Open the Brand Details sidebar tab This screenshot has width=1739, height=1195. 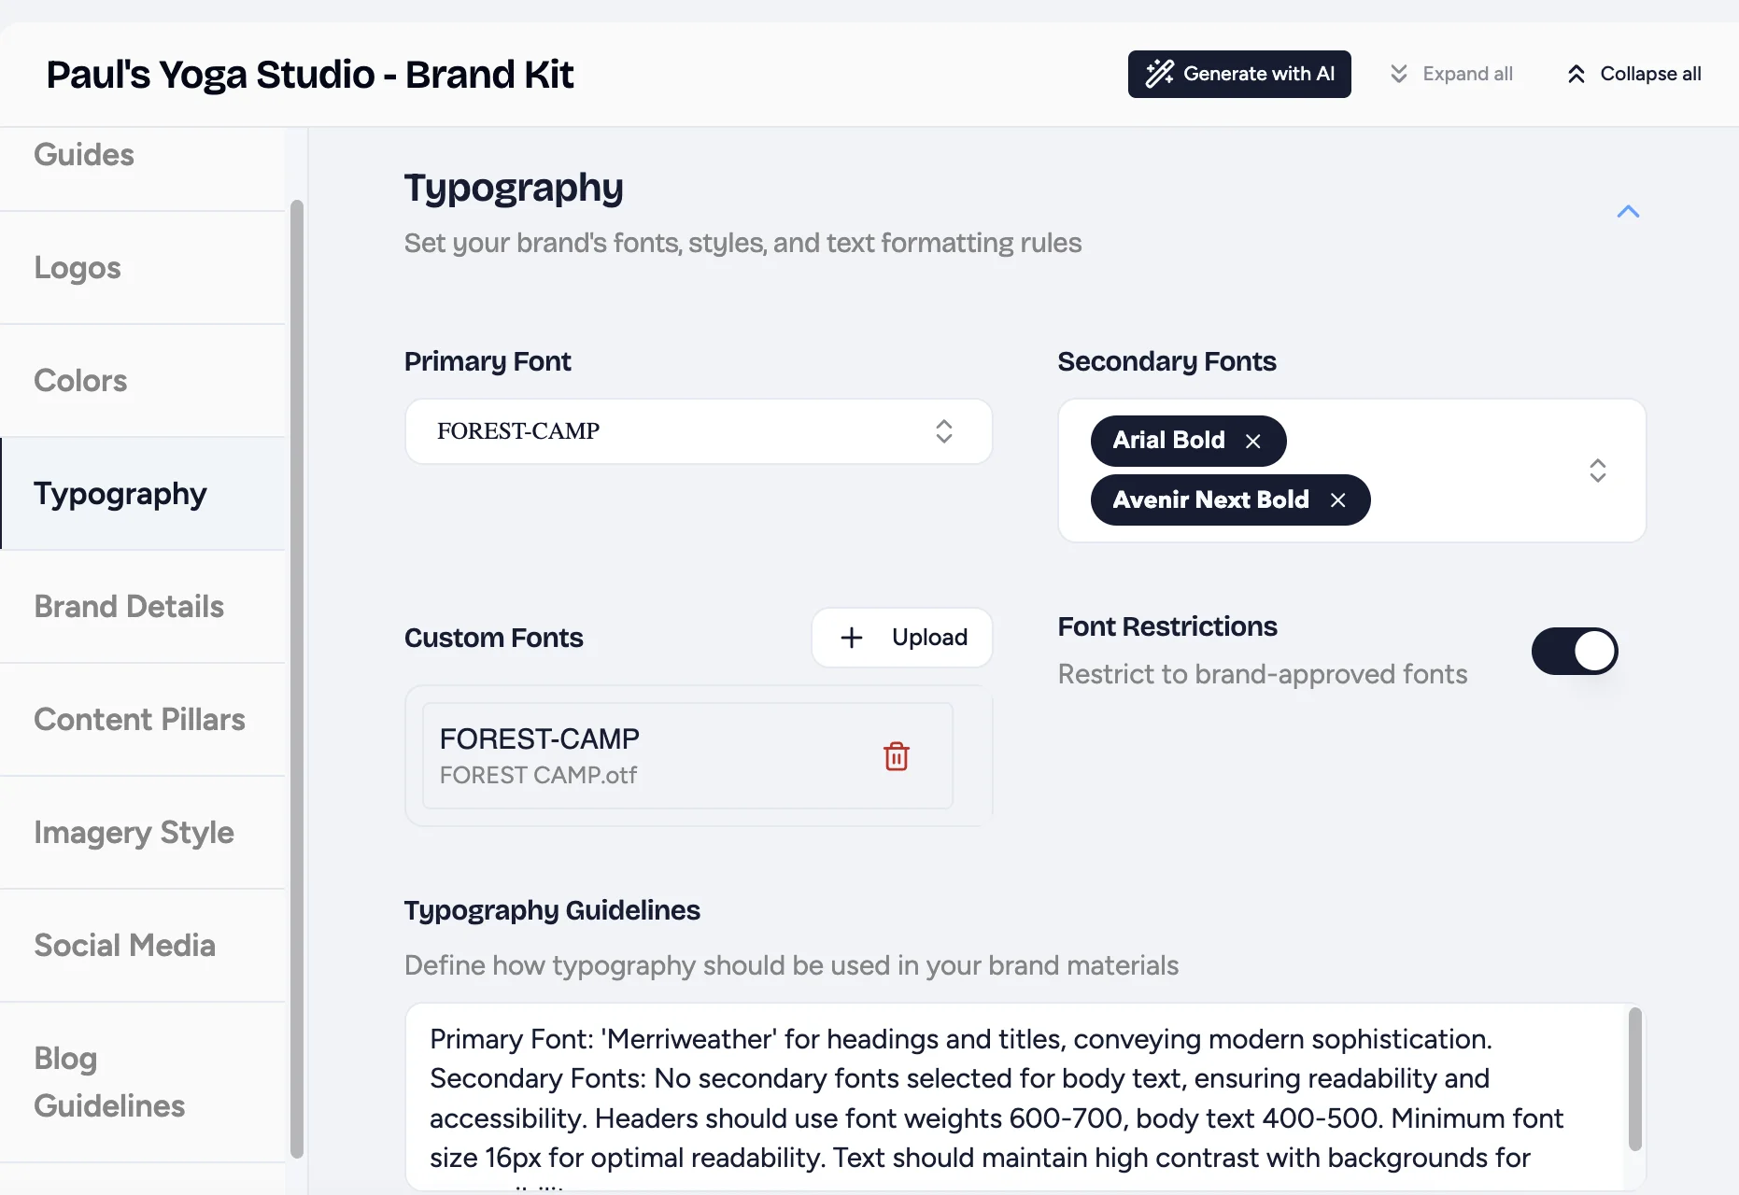tap(142, 607)
